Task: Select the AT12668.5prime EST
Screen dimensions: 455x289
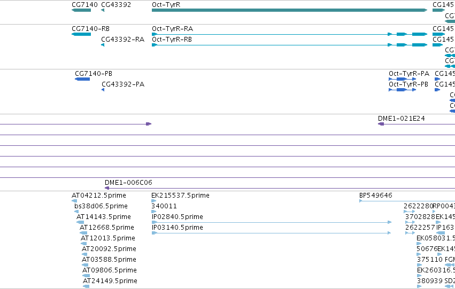Action: pos(83,233)
